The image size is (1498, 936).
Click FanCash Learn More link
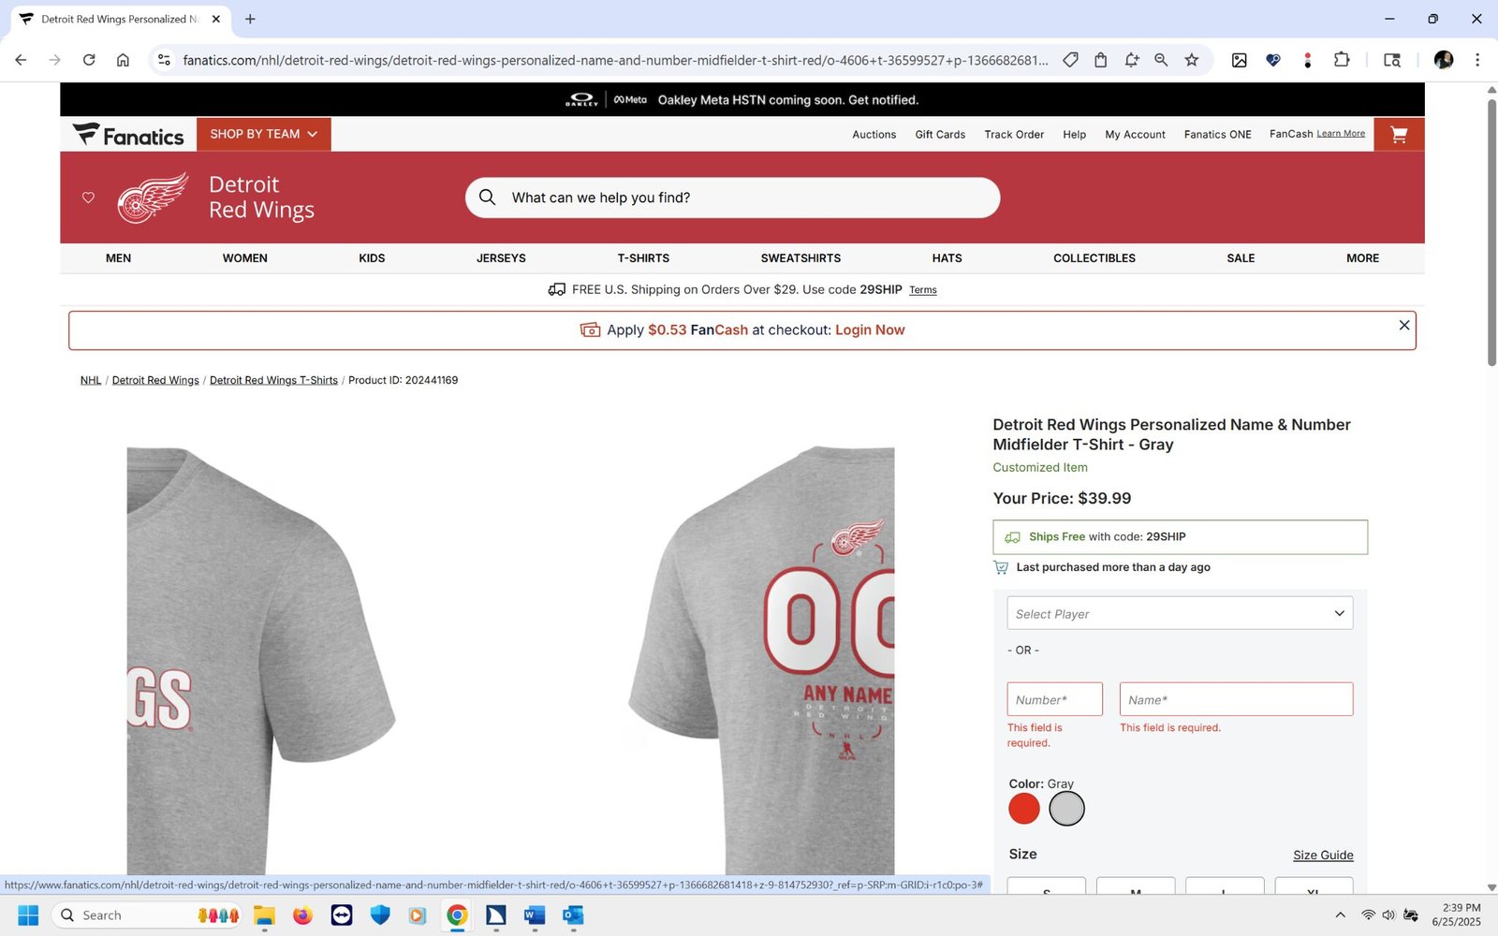coord(1341,134)
